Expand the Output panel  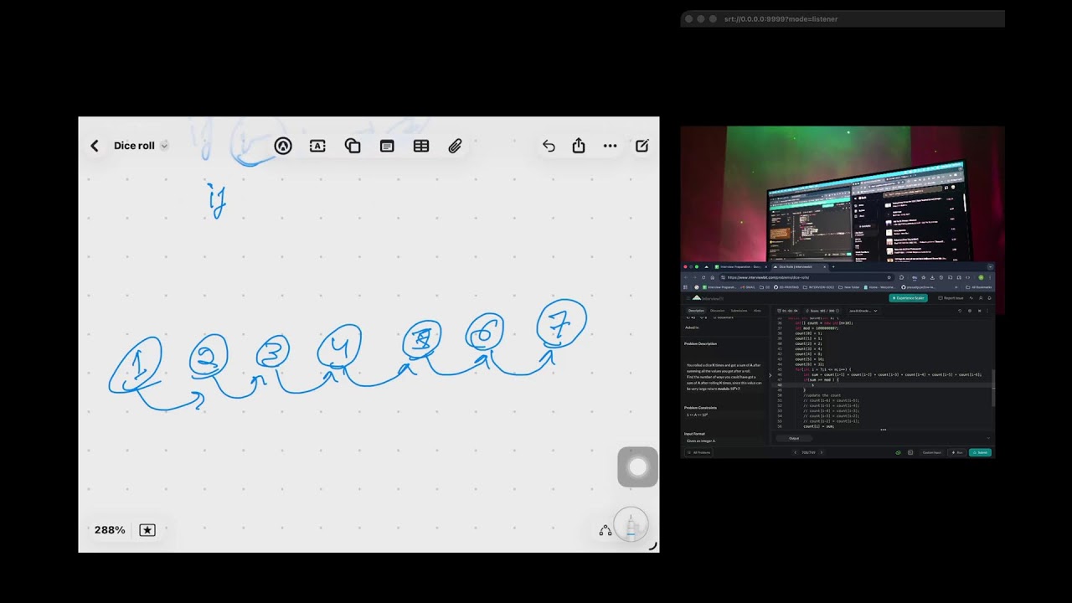point(794,438)
